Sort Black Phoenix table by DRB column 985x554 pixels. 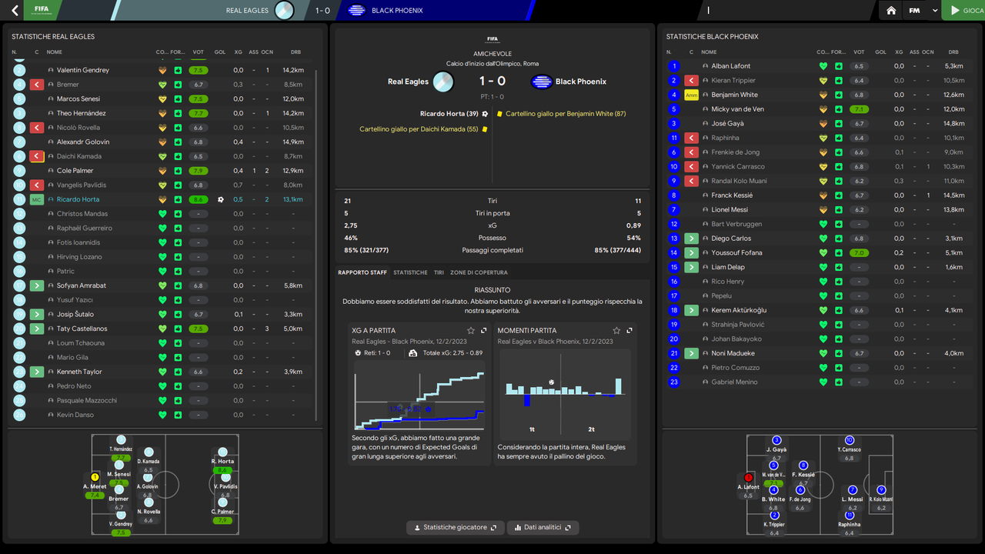pyautogui.click(x=953, y=52)
